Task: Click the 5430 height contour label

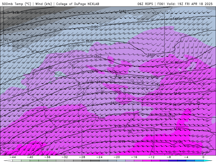Action: [x=16, y=13]
